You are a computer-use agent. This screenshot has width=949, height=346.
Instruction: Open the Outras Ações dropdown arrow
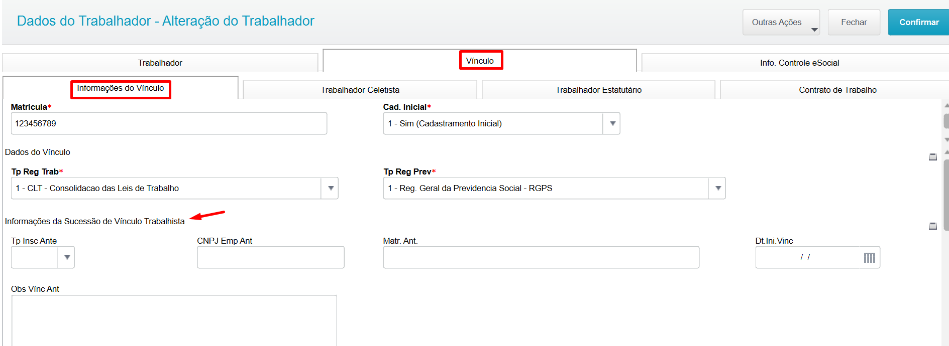[814, 30]
